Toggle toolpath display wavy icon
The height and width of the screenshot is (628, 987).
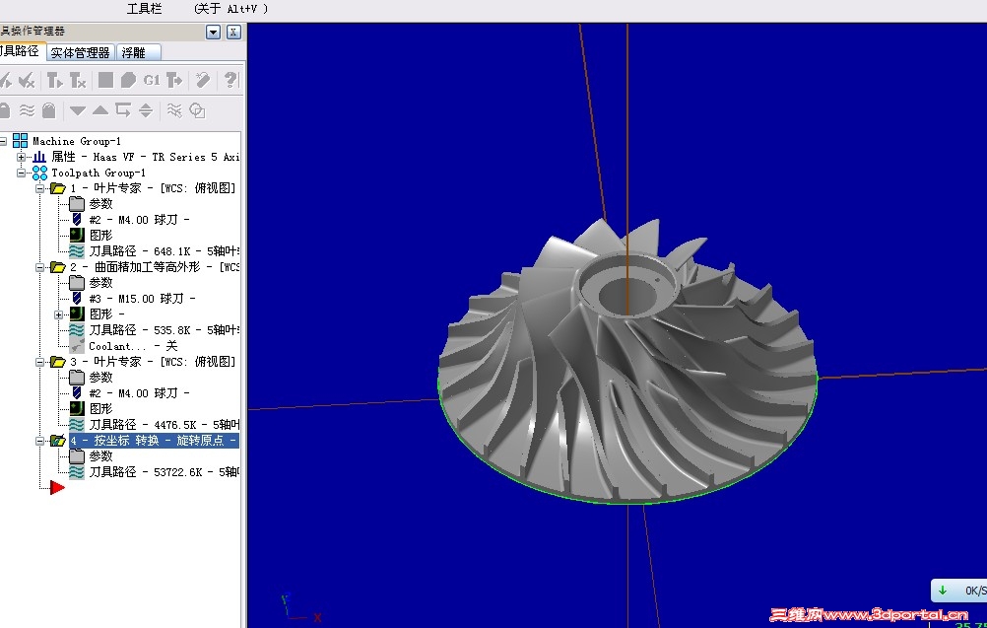click(27, 110)
